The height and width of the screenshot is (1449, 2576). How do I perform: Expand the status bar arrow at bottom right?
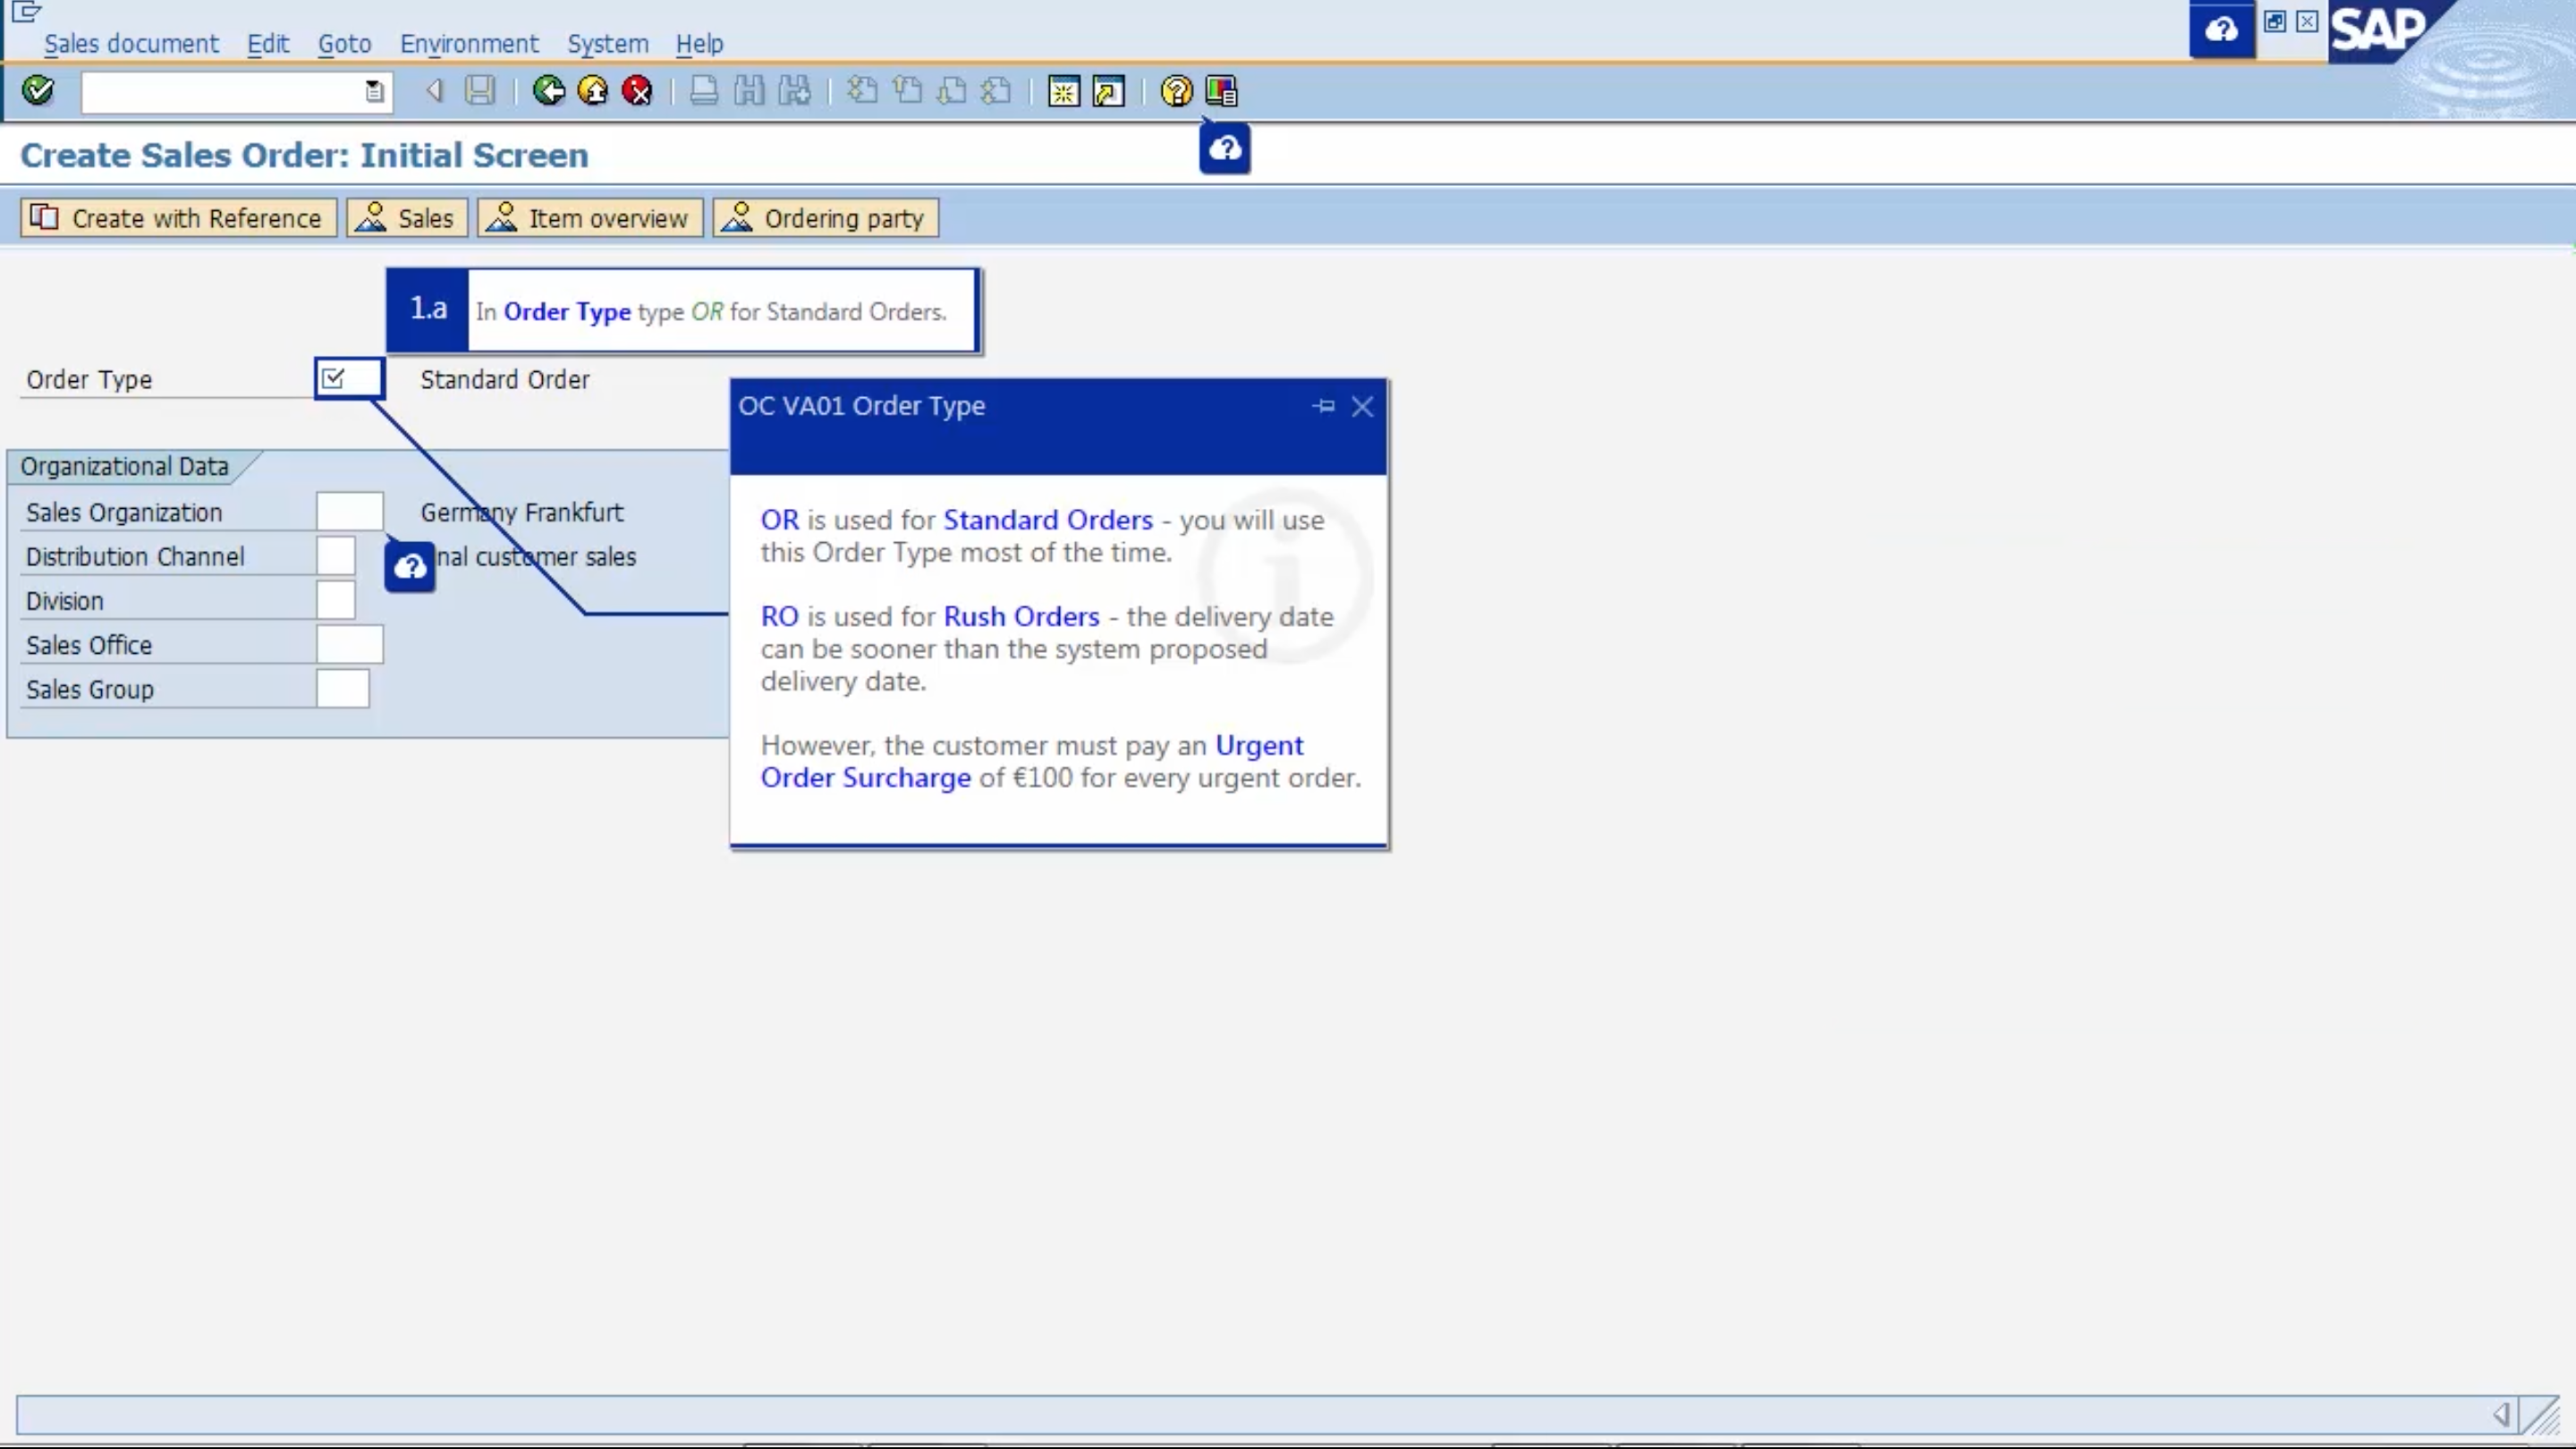(x=2501, y=1414)
